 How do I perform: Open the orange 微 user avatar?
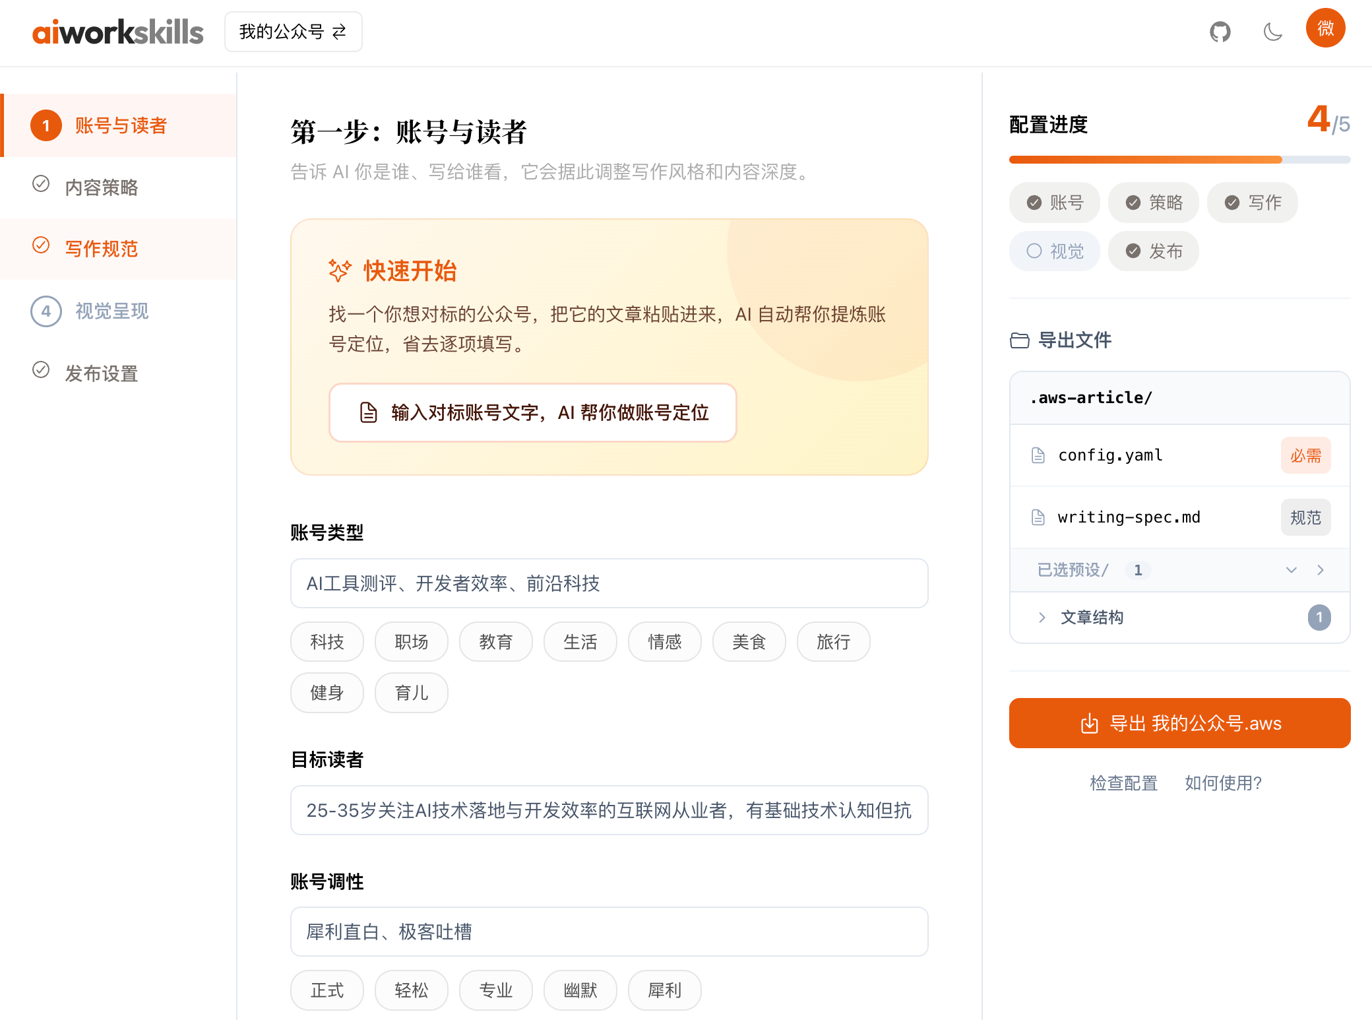coord(1325,28)
